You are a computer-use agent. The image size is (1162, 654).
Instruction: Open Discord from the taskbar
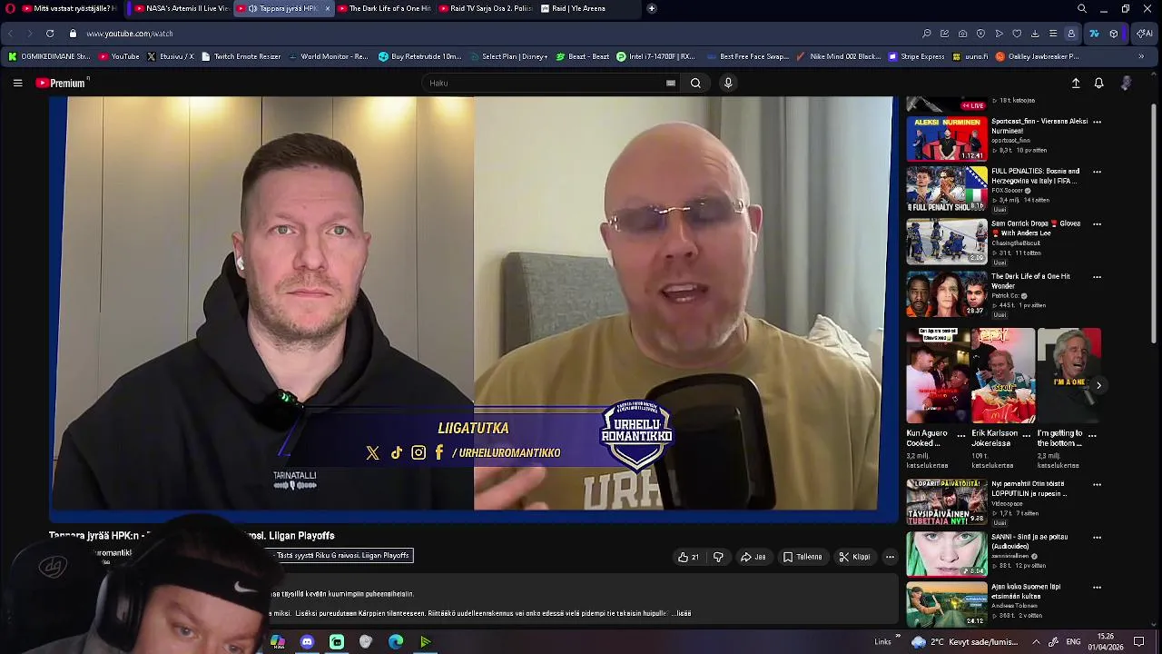pyautogui.click(x=307, y=641)
